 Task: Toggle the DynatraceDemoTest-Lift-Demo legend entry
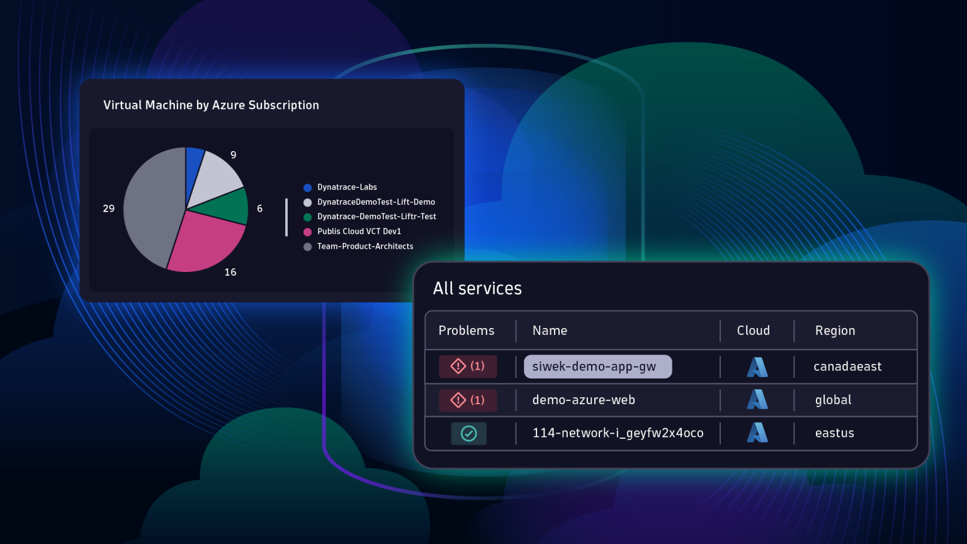(375, 202)
